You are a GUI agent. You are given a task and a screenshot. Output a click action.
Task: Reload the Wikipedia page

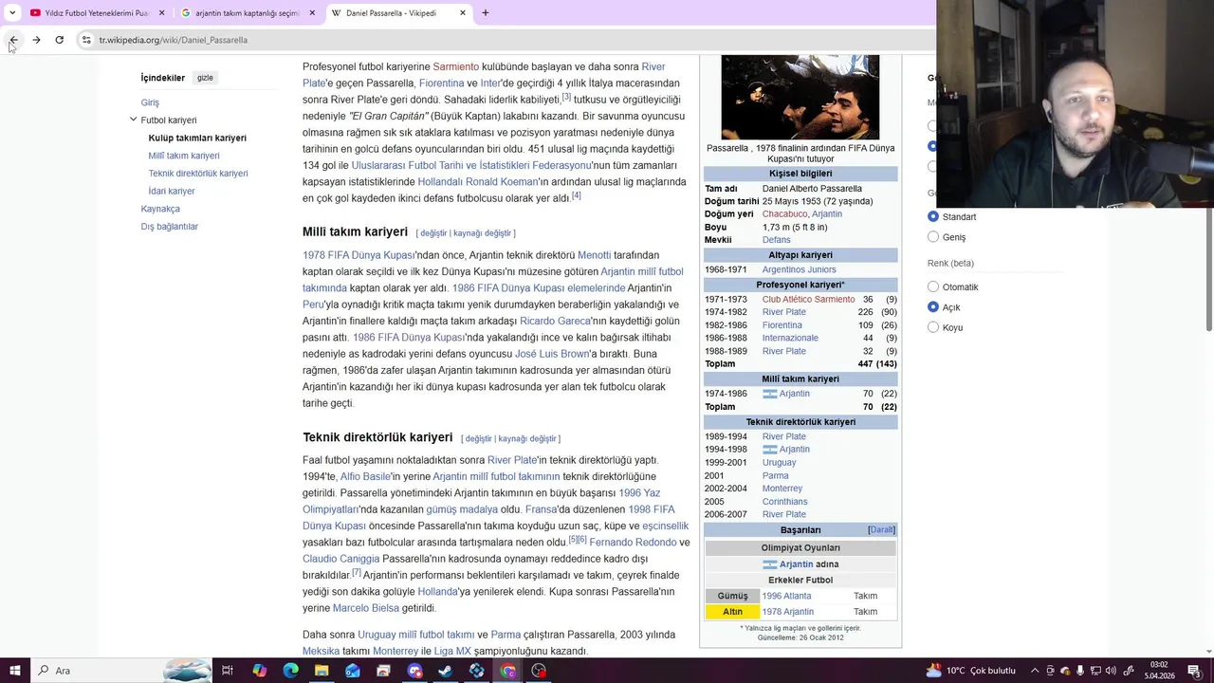coord(59,40)
